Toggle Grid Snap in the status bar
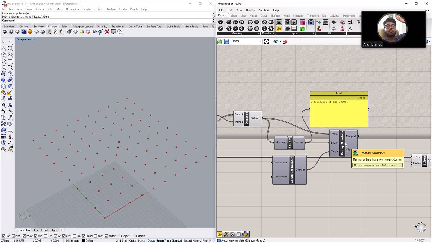The width and height of the screenshot is (432, 243). [121, 240]
